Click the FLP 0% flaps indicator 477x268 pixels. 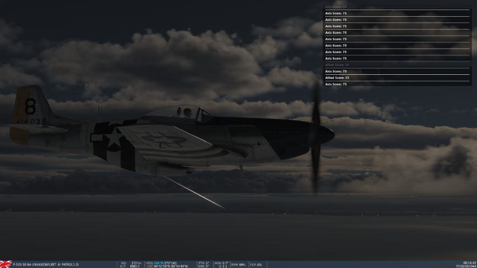click(x=256, y=265)
